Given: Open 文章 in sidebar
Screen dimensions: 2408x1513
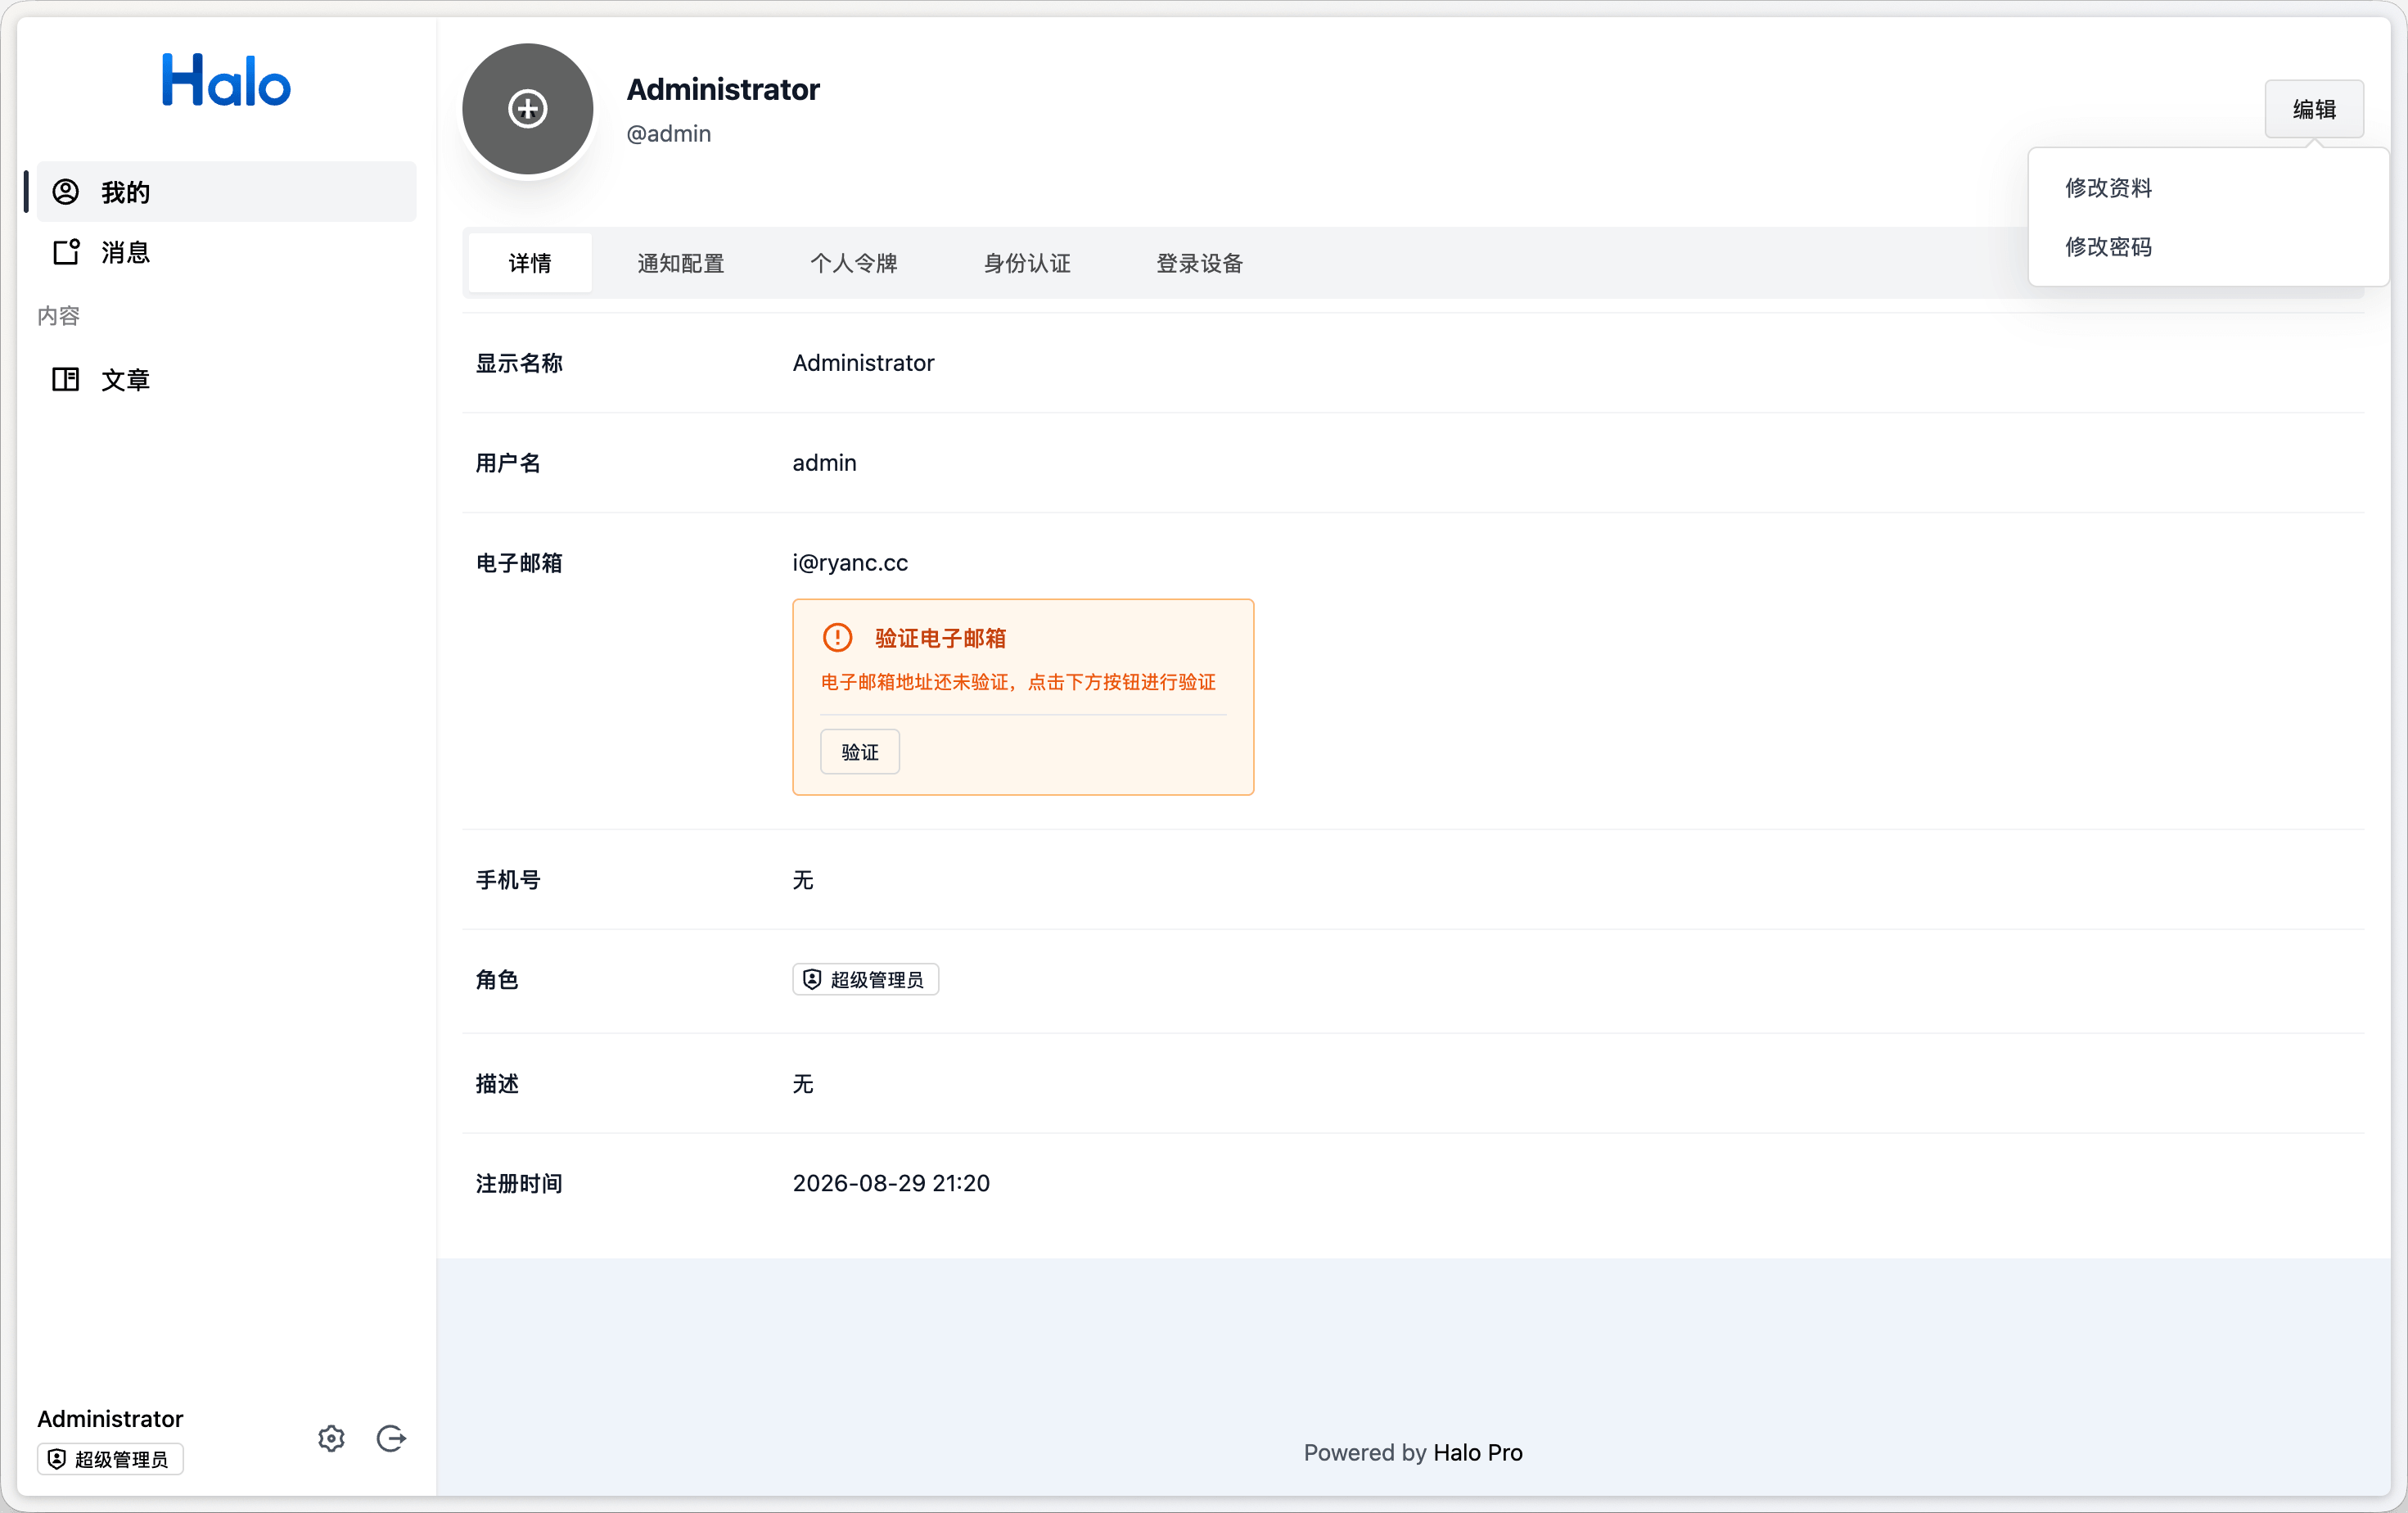Looking at the screenshot, I should (226, 379).
